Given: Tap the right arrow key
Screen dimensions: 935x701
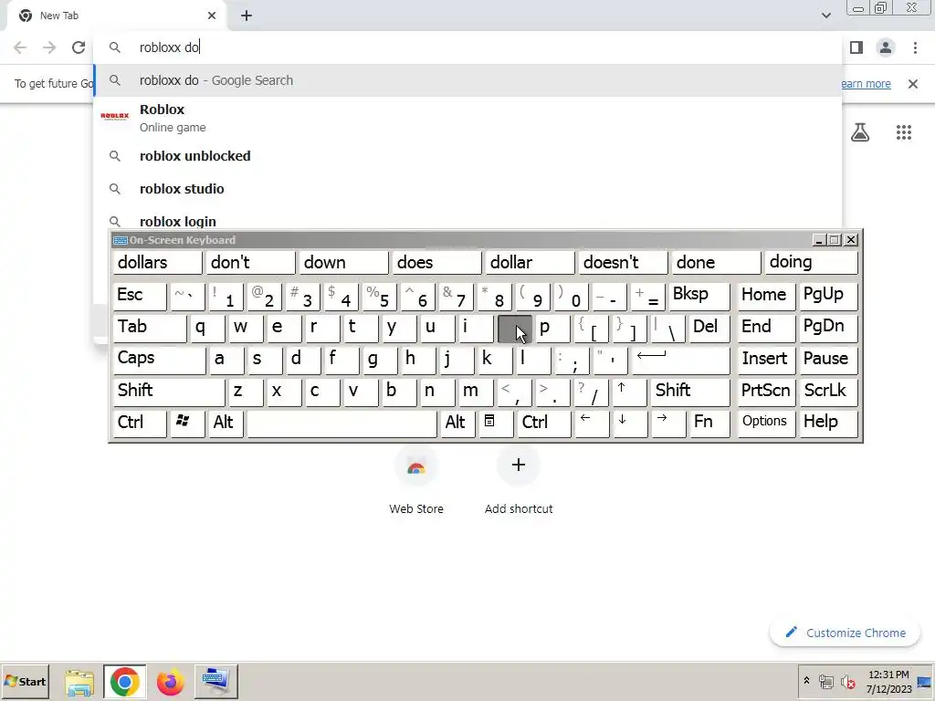Looking at the screenshot, I should click(x=668, y=424).
